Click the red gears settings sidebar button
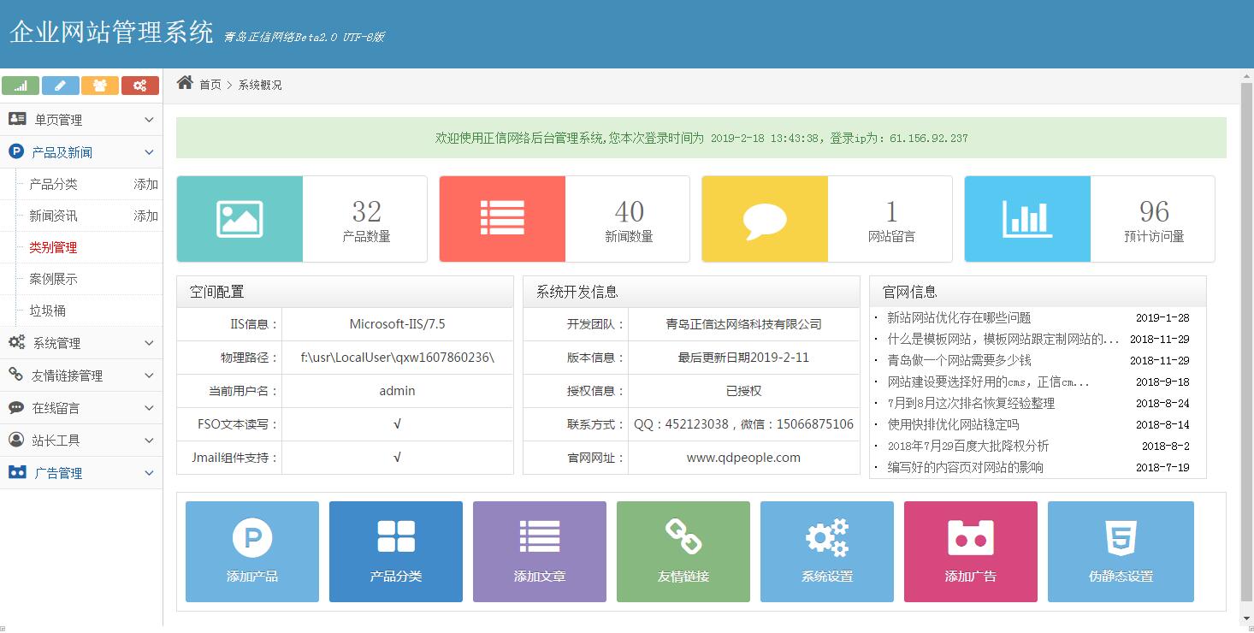The width and height of the screenshot is (1254, 633). click(x=140, y=86)
